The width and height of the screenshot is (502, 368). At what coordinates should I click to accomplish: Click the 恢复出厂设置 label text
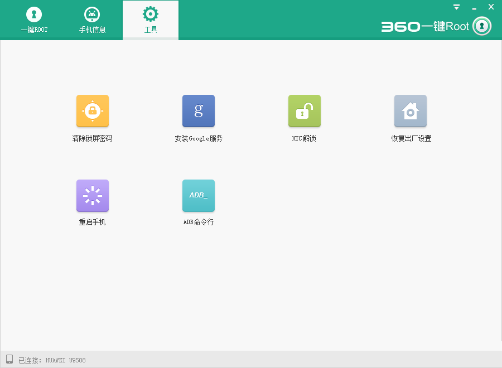(411, 138)
